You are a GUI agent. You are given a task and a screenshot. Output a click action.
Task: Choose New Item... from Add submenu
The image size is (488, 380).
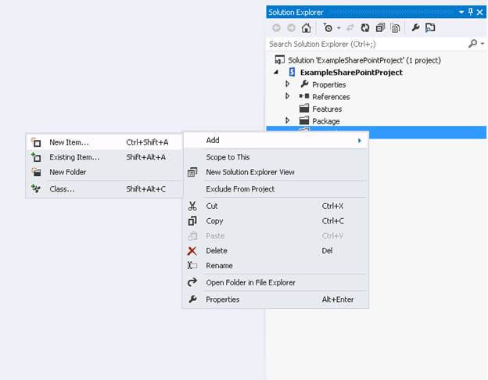pyautogui.click(x=104, y=142)
